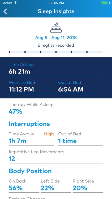Tap the Aug 5 - Aug 11, 2018 date range
Screen dimensions: 112x199
[56, 38]
